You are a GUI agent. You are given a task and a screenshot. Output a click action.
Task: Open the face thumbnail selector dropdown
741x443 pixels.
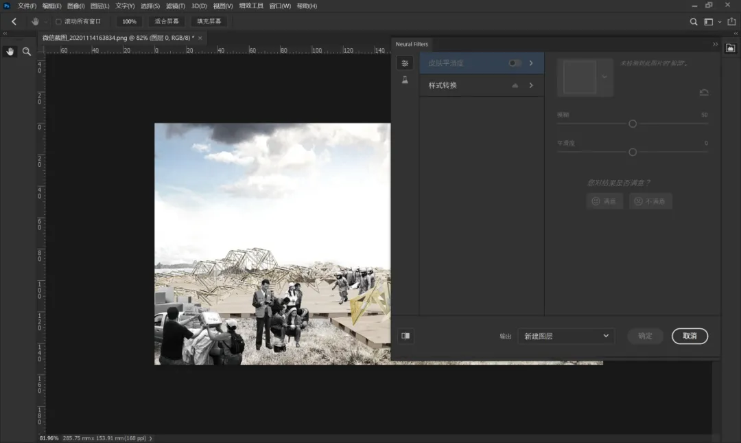coord(604,77)
